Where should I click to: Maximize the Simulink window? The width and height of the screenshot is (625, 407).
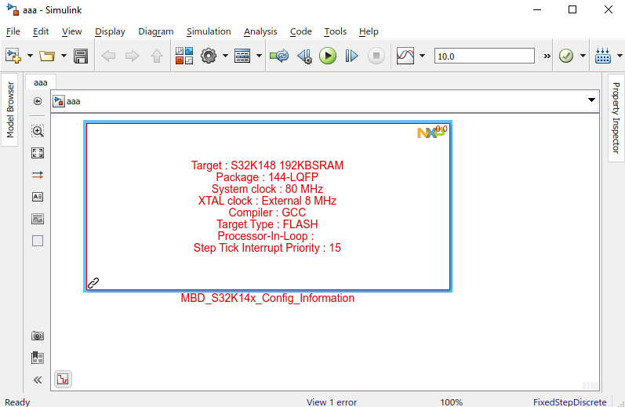point(572,9)
